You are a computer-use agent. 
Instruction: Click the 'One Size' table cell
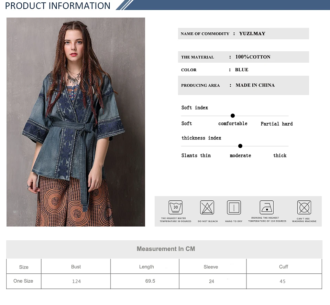[23, 281]
